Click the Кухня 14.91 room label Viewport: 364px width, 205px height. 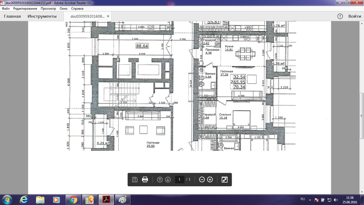pos(229,48)
